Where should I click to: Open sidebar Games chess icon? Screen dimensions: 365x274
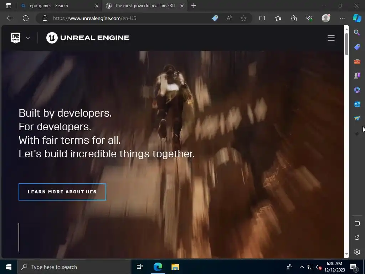[x=357, y=76]
